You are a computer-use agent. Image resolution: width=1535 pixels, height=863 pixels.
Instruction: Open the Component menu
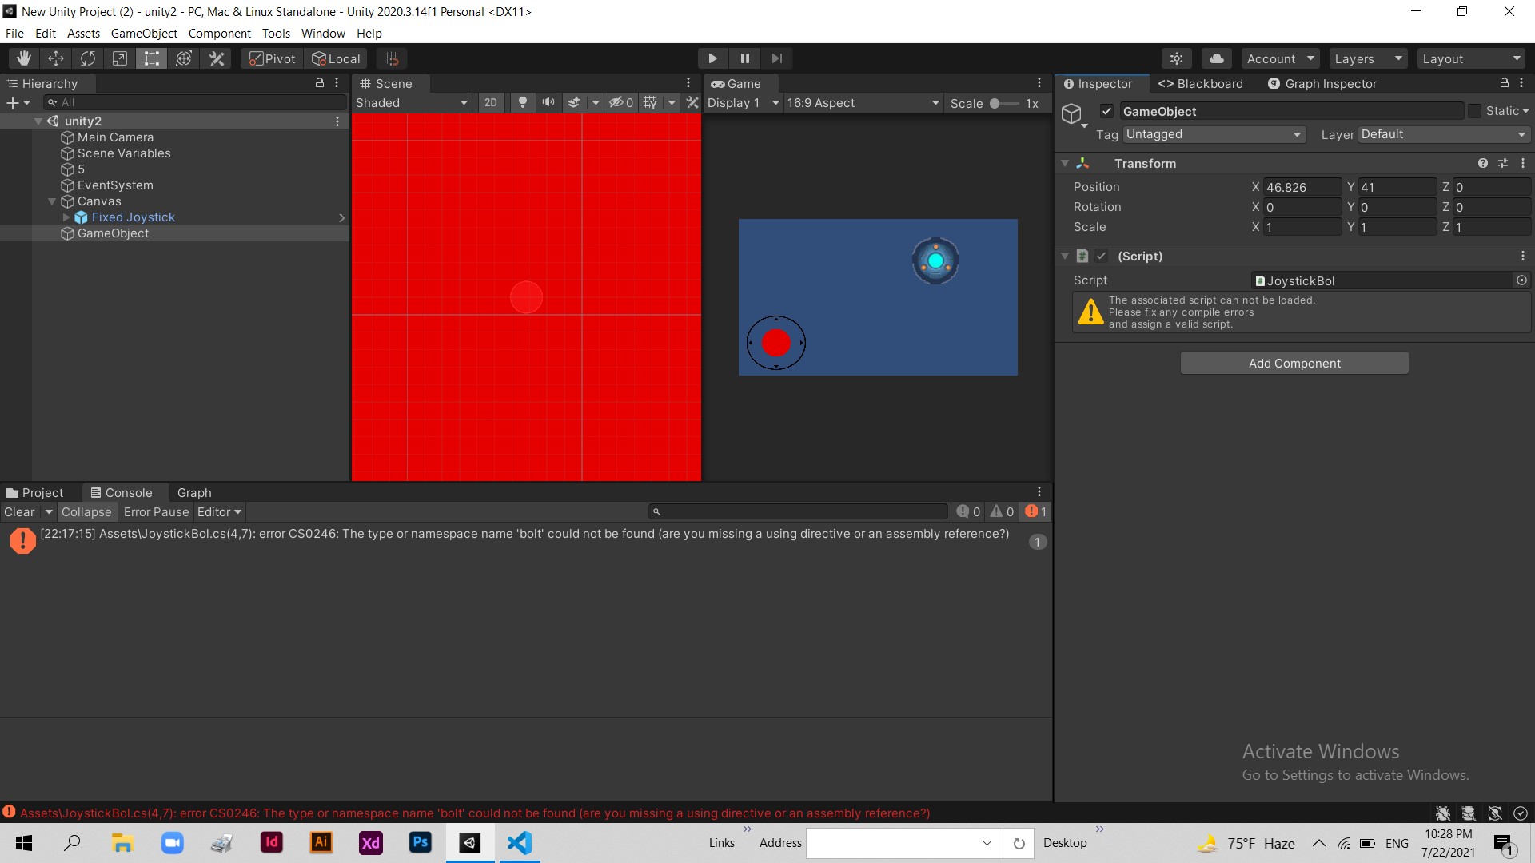pyautogui.click(x=219, y=34)
